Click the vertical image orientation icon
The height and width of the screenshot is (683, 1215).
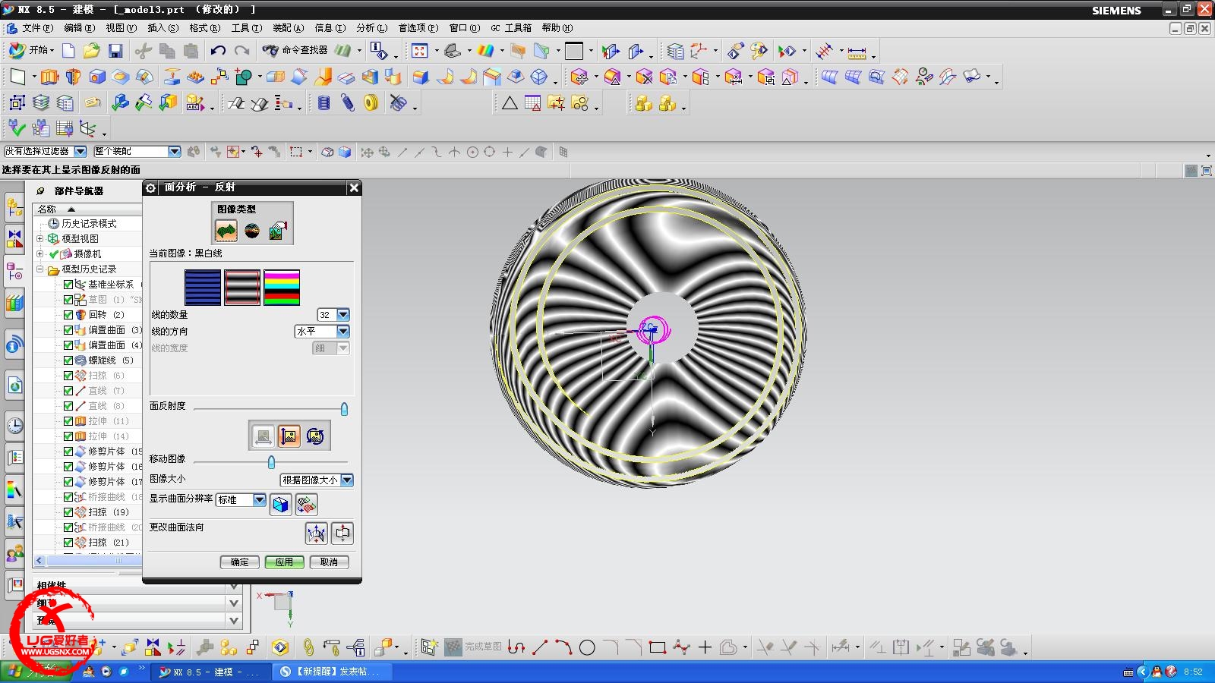(289, 436)
